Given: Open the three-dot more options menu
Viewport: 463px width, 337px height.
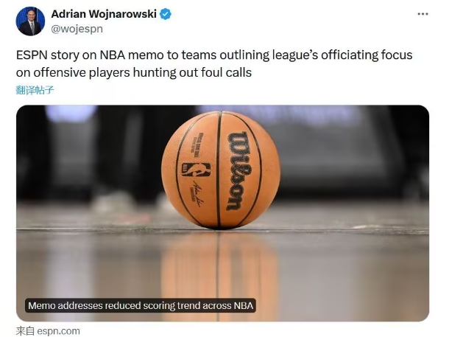Looking at the screenshot, I should tap(423, 14).
